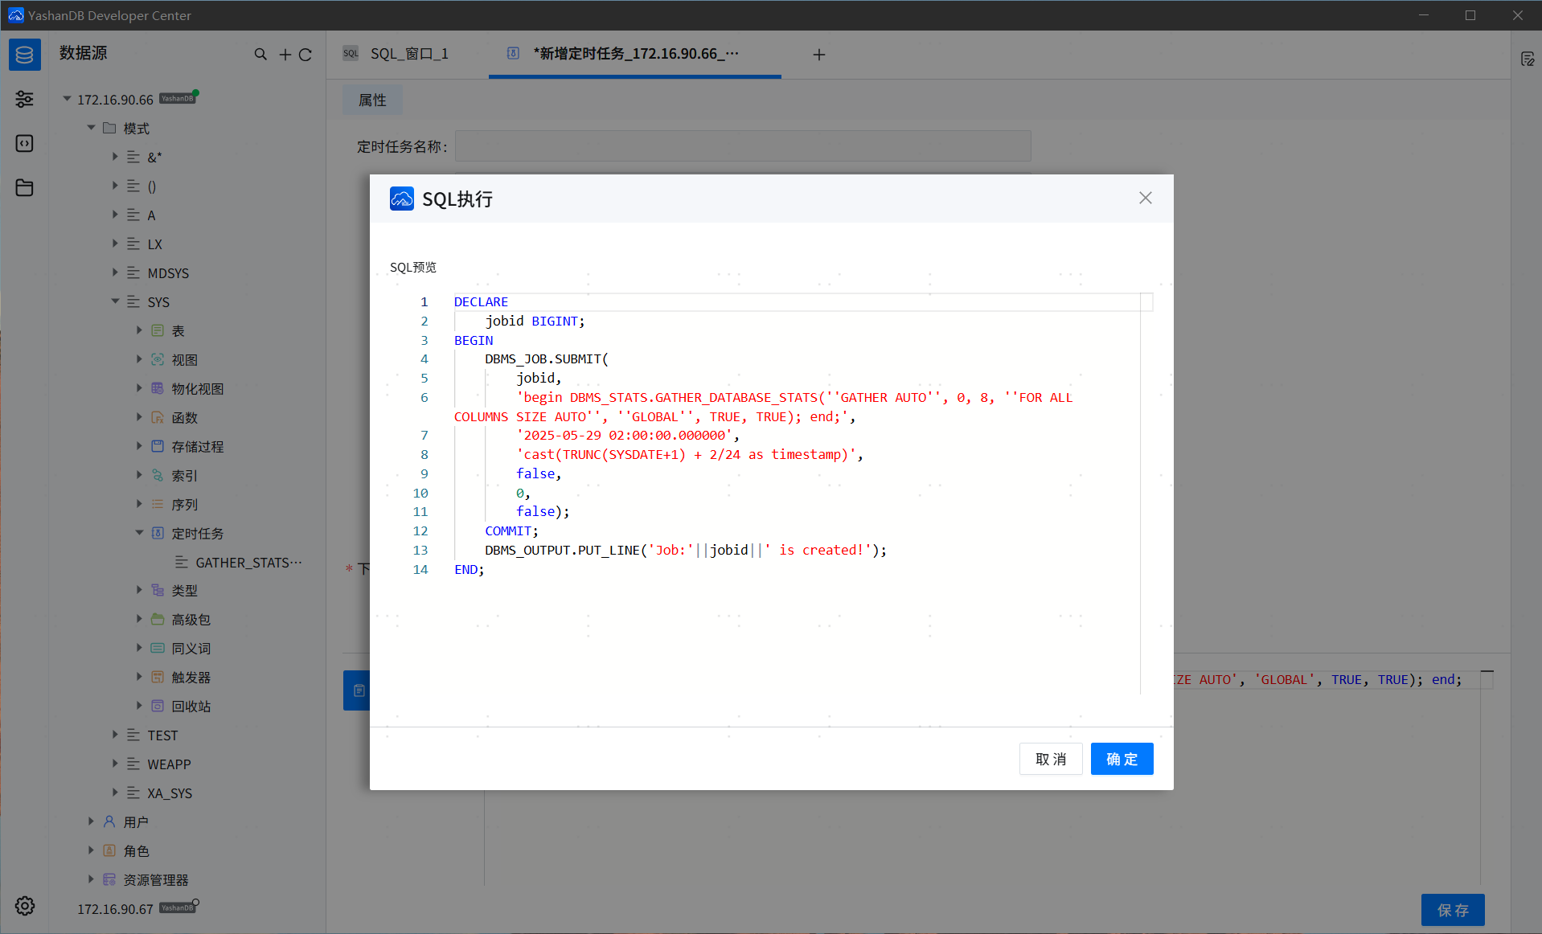1542x934 pixels.
Task: Add a new data source with plus icon
Action: [x=285, y=55]
